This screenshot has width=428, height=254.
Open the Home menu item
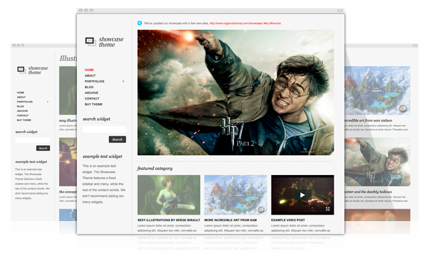tap(89, 70)
